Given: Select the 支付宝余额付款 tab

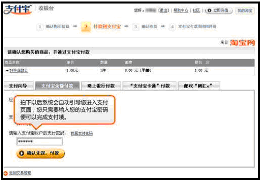Looking at the screenshot, I should point(57,86).
